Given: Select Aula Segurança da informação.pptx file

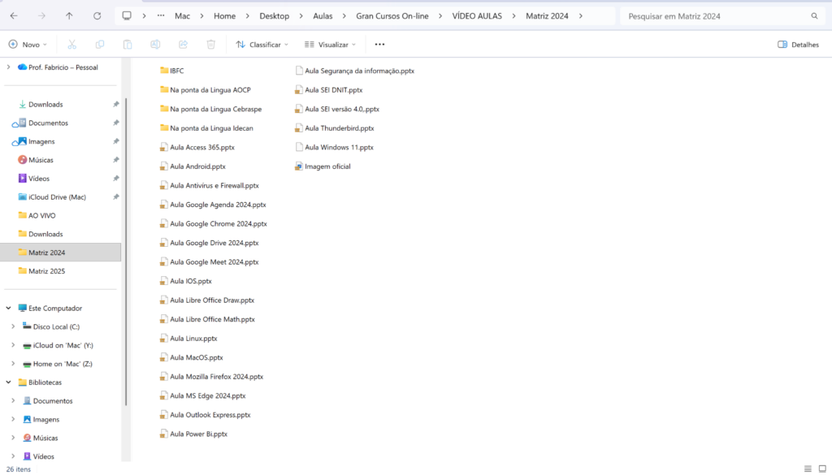Looking at the screenshot, I should pos(354,71).
